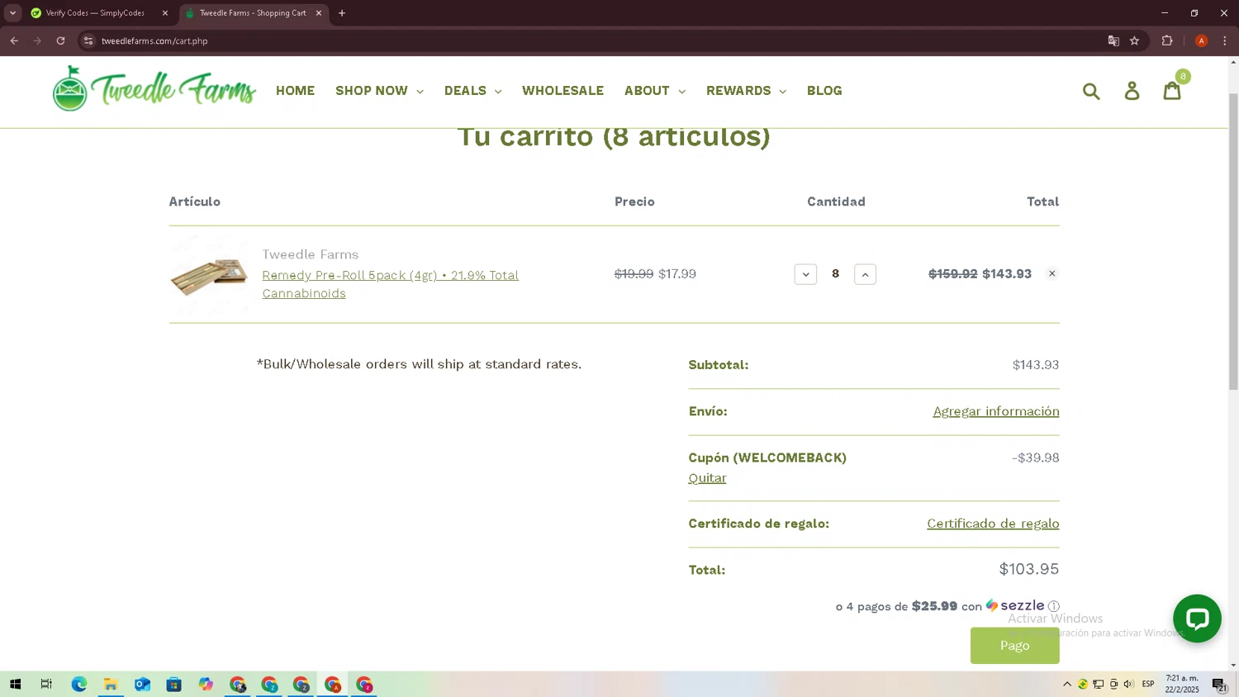
Task: Open the Remedy Pre-Roll 5pack product link
Action: [390, 284]
